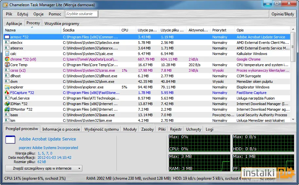This screenshot has height=185, width=299.
Task: Sort by the Użycie pliku column header
Action: pos(172,30)
